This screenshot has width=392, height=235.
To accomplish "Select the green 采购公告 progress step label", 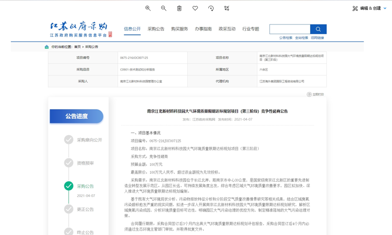I will tap(85, 186).
